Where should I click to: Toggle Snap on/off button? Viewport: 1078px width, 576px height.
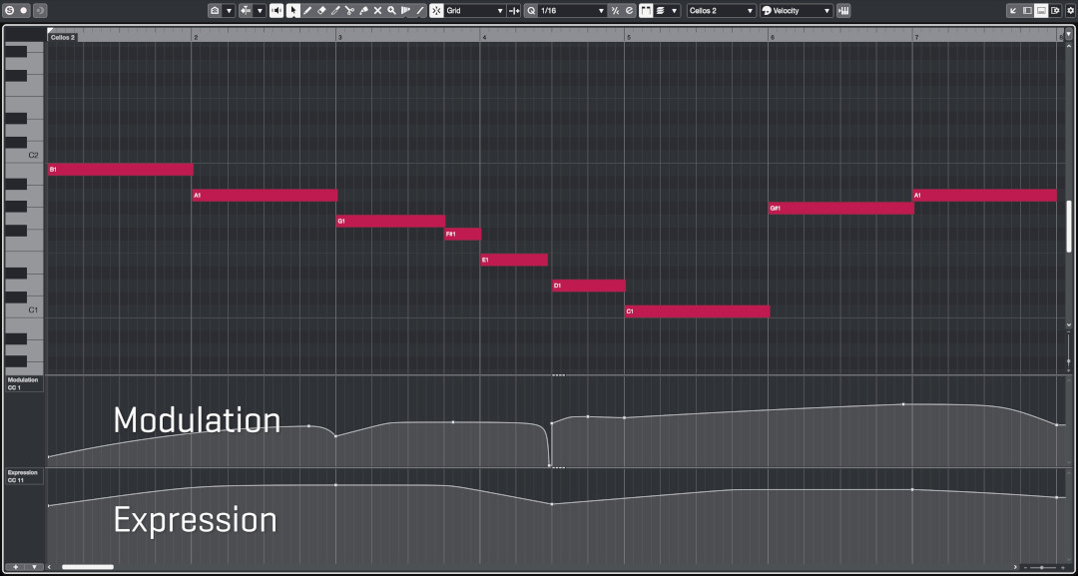tap(436, 11)
